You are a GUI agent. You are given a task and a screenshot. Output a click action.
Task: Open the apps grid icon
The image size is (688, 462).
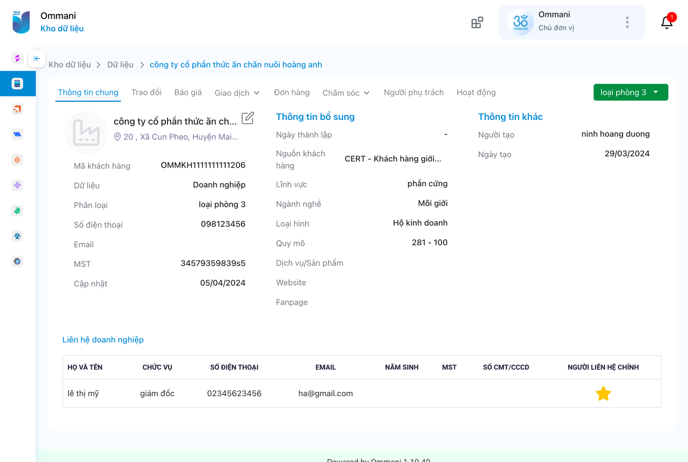coord(477,23)
